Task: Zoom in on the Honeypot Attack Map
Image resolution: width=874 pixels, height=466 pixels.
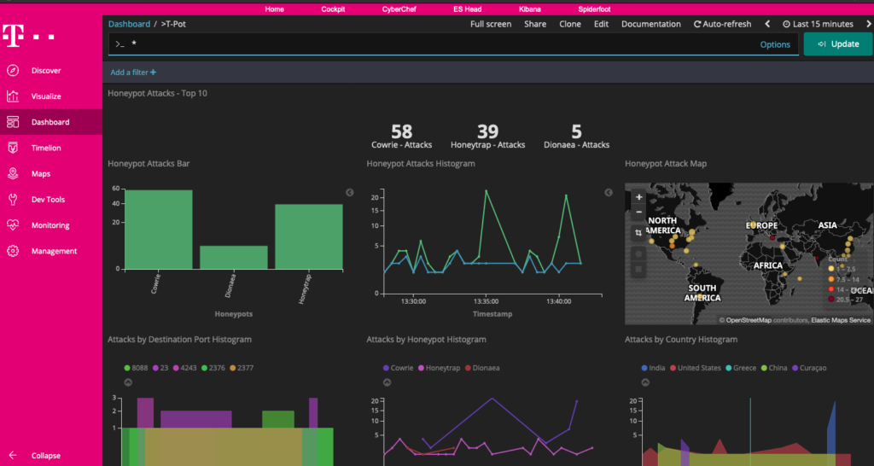Action: point(639,197)
